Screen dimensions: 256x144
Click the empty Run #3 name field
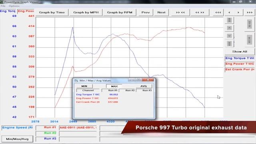point(78,139)
